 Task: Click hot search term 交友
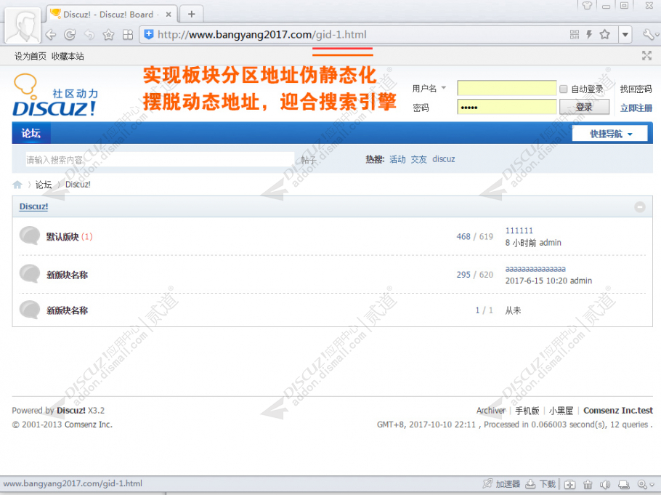[x=418, y=159]
